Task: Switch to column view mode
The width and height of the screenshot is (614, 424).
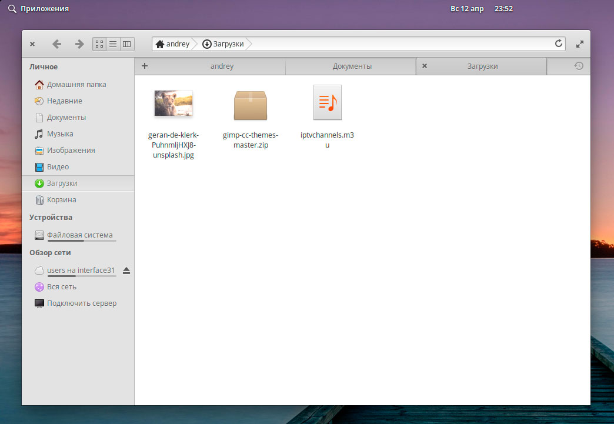Action: point(127,44)
